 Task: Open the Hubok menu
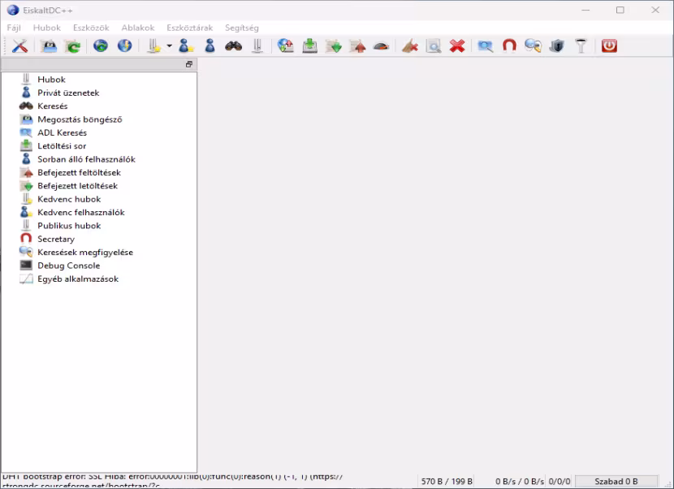(47, 28)
